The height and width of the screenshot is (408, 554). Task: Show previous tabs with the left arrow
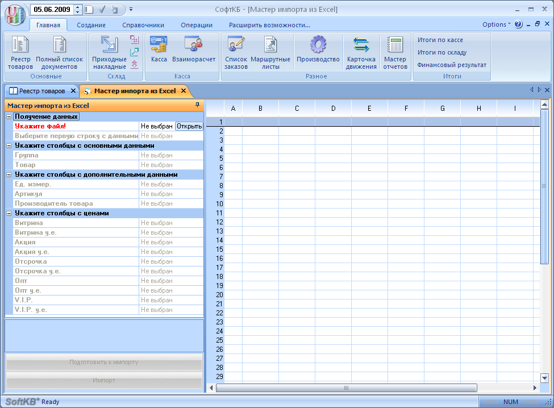click(x=532, y=90)
